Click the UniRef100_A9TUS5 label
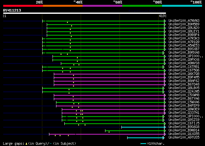The height and width of the screenshot is (146, 205). pyautogui.click(x=184, y=138)
